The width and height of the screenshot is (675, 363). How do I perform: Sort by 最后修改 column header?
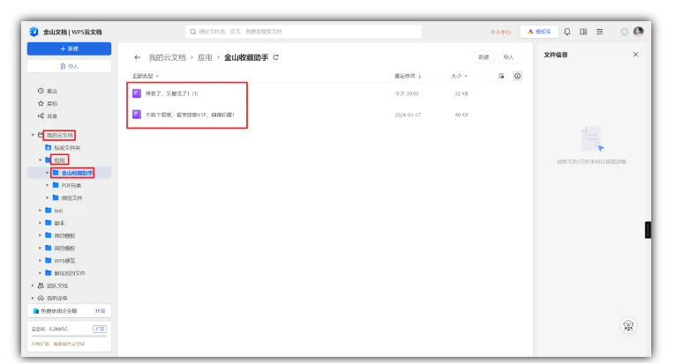408,76
